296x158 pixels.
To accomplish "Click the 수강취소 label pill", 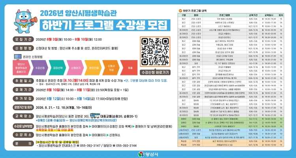I will tap(23, 135).
